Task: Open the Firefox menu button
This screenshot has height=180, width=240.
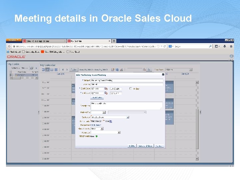Action: 14,40
